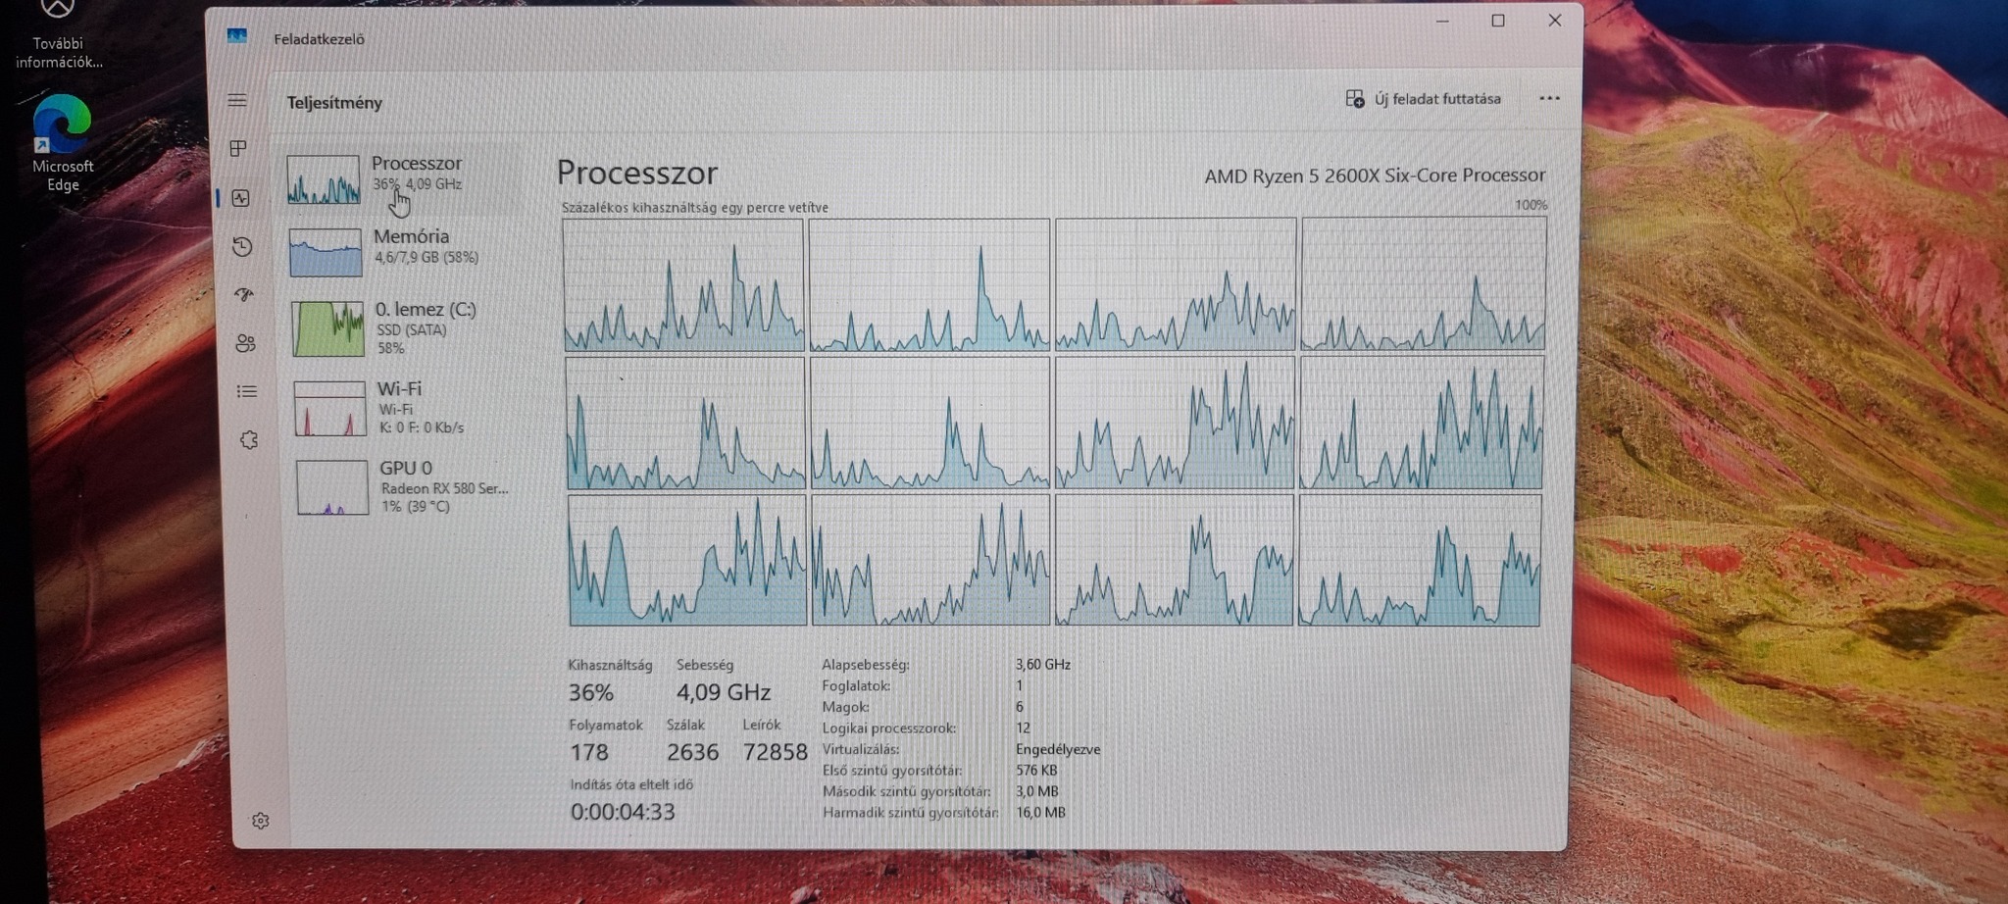Open the Services puzzle-piece sidebar icon
Viewport: 2008px width, 904px height.
point(249,440)
